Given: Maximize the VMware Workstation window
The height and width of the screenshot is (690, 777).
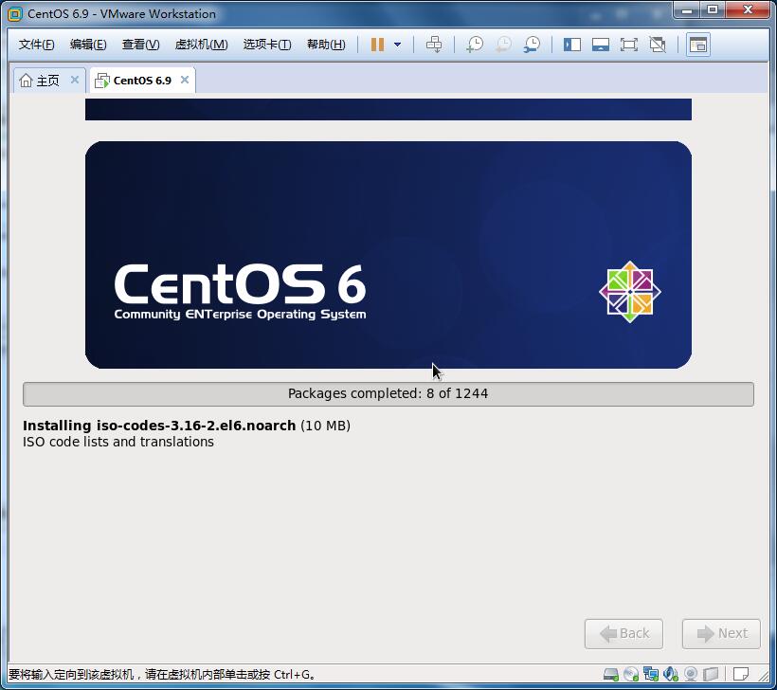Looking at the screenshot, I should pos(712,10).
